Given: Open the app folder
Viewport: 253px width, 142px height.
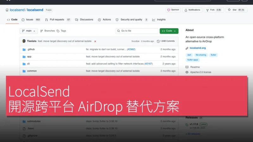Looking at the screenshot, I should tap(29, 56).
